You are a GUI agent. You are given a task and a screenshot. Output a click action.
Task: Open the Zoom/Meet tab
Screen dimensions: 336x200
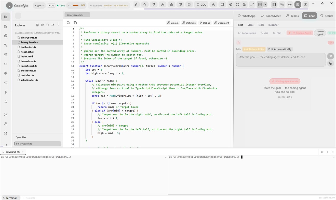(271, 16)
